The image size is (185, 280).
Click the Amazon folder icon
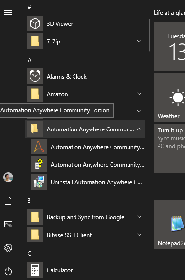[x=35, y=94]
